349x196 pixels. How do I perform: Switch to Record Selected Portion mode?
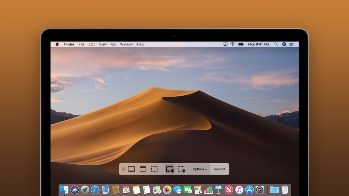181,169
